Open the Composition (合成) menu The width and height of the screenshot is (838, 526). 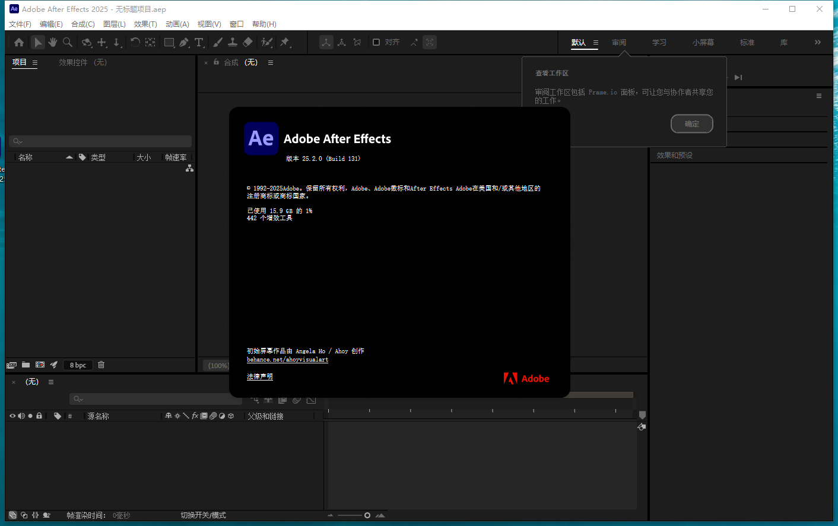(x=83, y=24)
